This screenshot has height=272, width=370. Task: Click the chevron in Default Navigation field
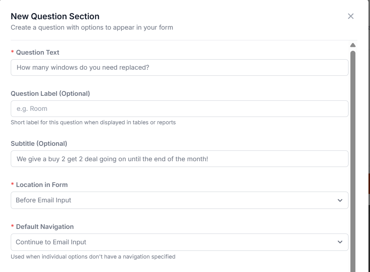click(x=340, y=242)
